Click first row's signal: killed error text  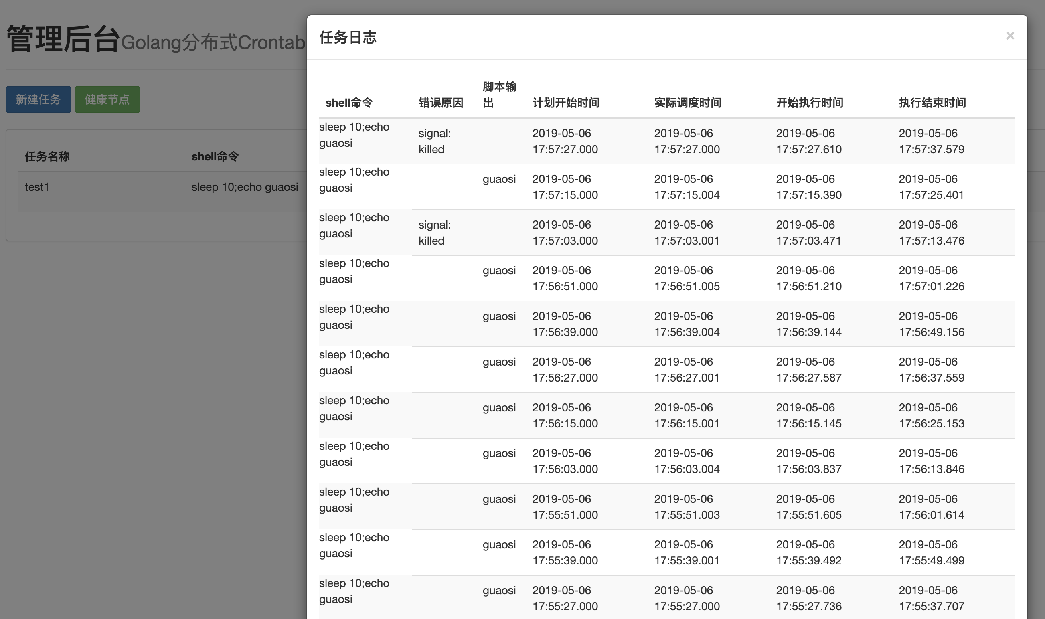click(434, 141)
